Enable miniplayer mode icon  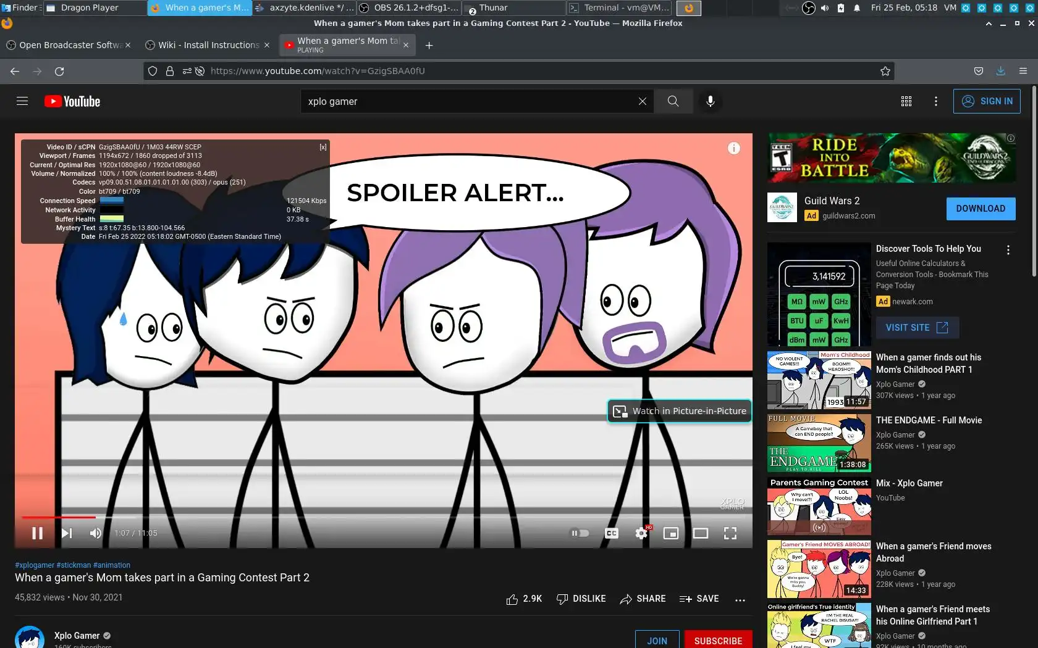point(671,533)
